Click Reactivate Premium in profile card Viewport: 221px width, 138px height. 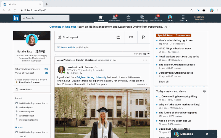pos(29,82)
